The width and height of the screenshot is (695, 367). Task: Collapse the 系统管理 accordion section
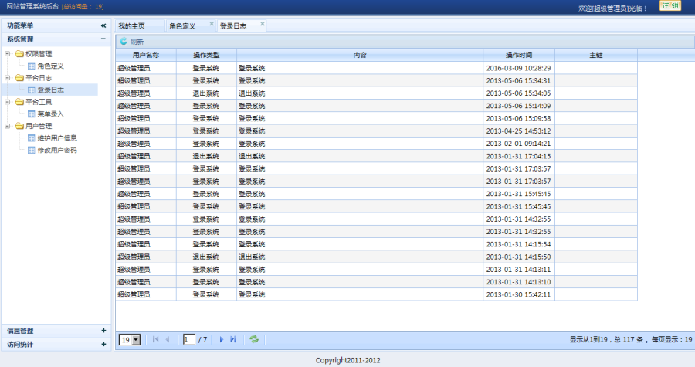[x=103, y=39]
